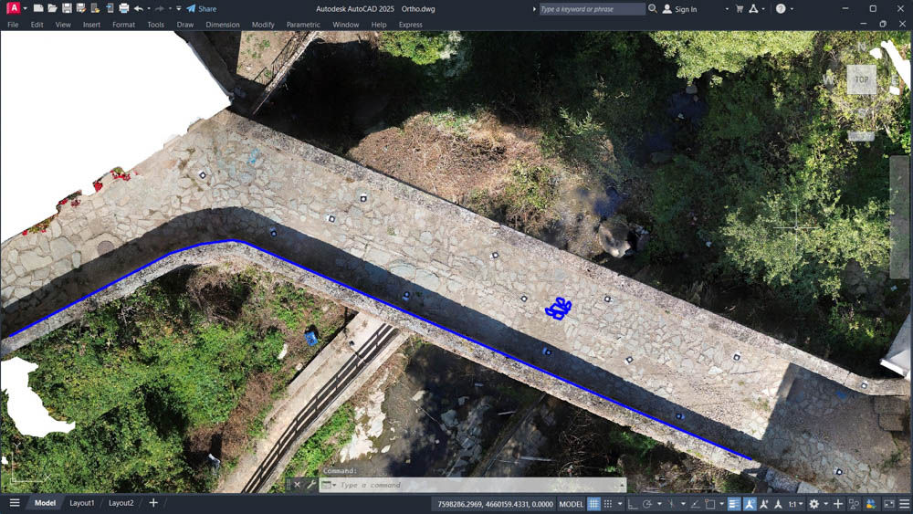
Task: Open the Format menu
Action: (x=123, y=25)
